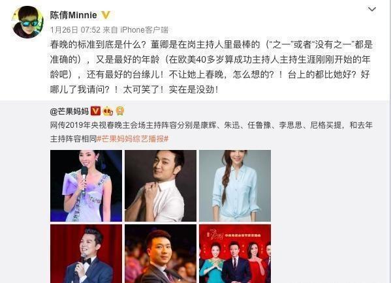Click the 陈倩Minnie profile avatar
The height and width of the screenshot is (283, 391).
click(28, 22)
